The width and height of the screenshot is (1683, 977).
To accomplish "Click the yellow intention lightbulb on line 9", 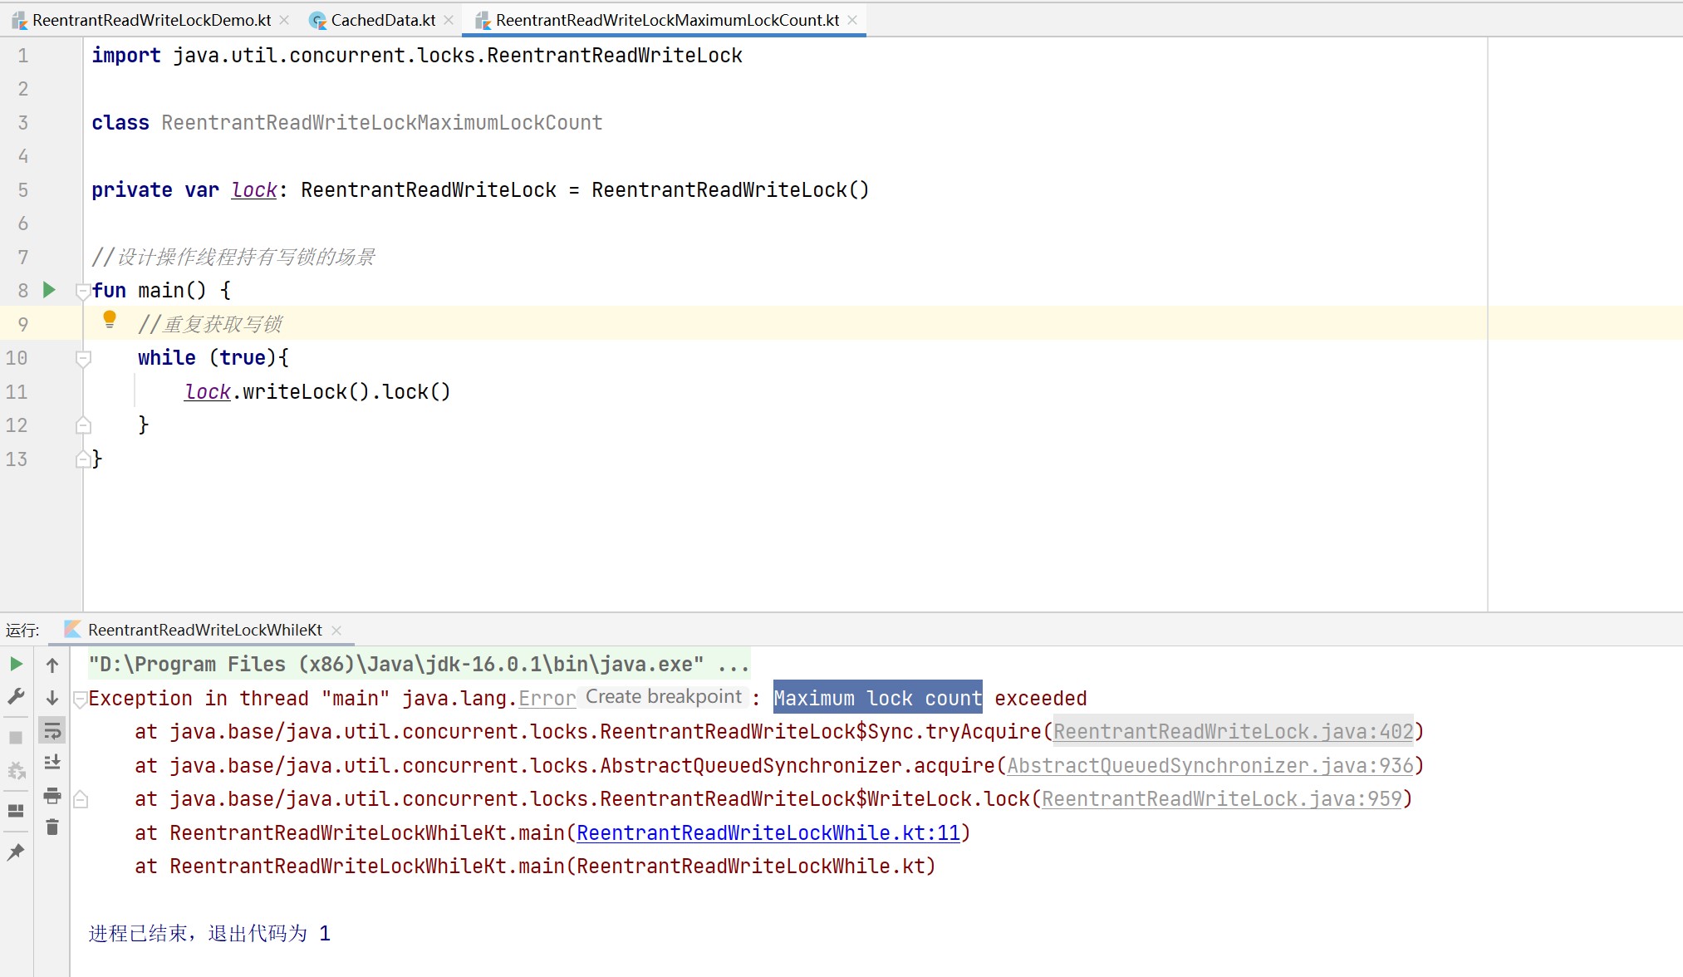I will point(110,319).
